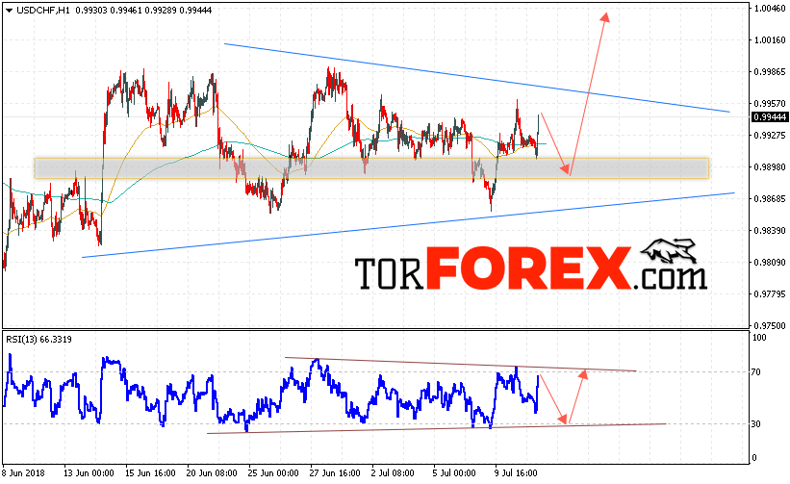Select price axis value 1.00160
The height and width of the screenshot is (484, 790).
[x=770, y=39]
